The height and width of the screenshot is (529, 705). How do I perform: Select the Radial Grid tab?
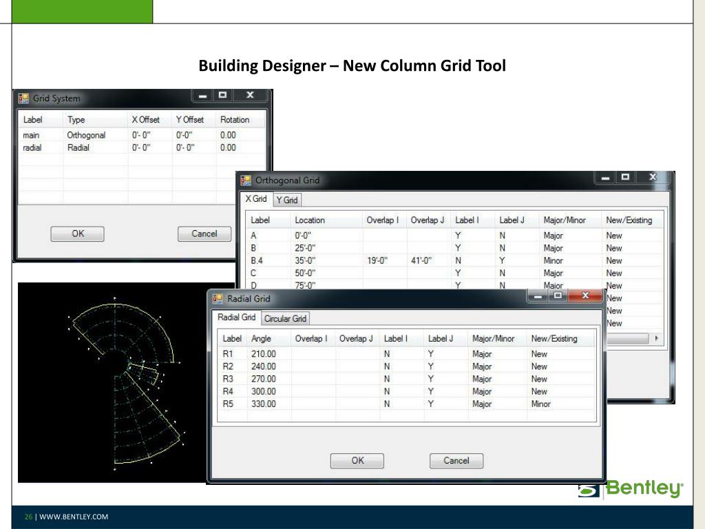pos(237,317)
